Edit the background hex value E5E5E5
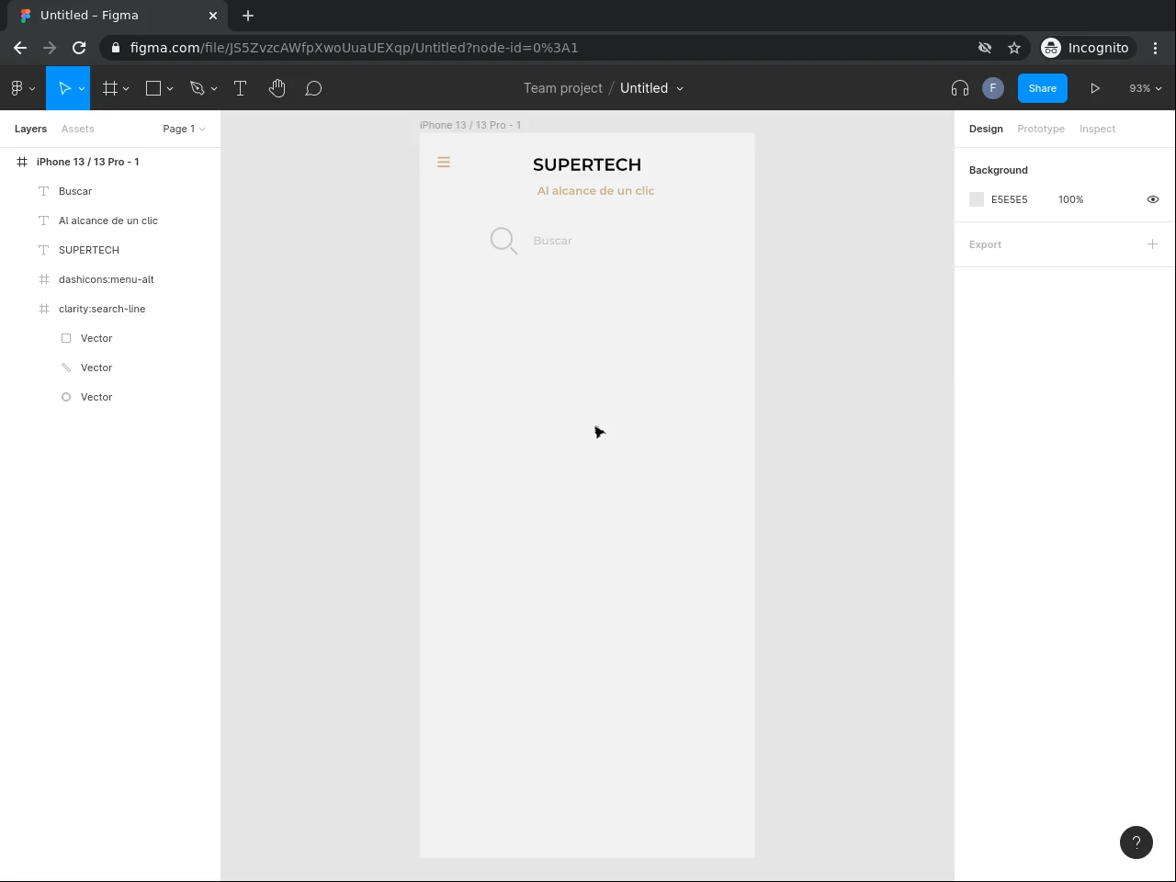The width and height of the screenshot is (1176, 882). 1010,199
